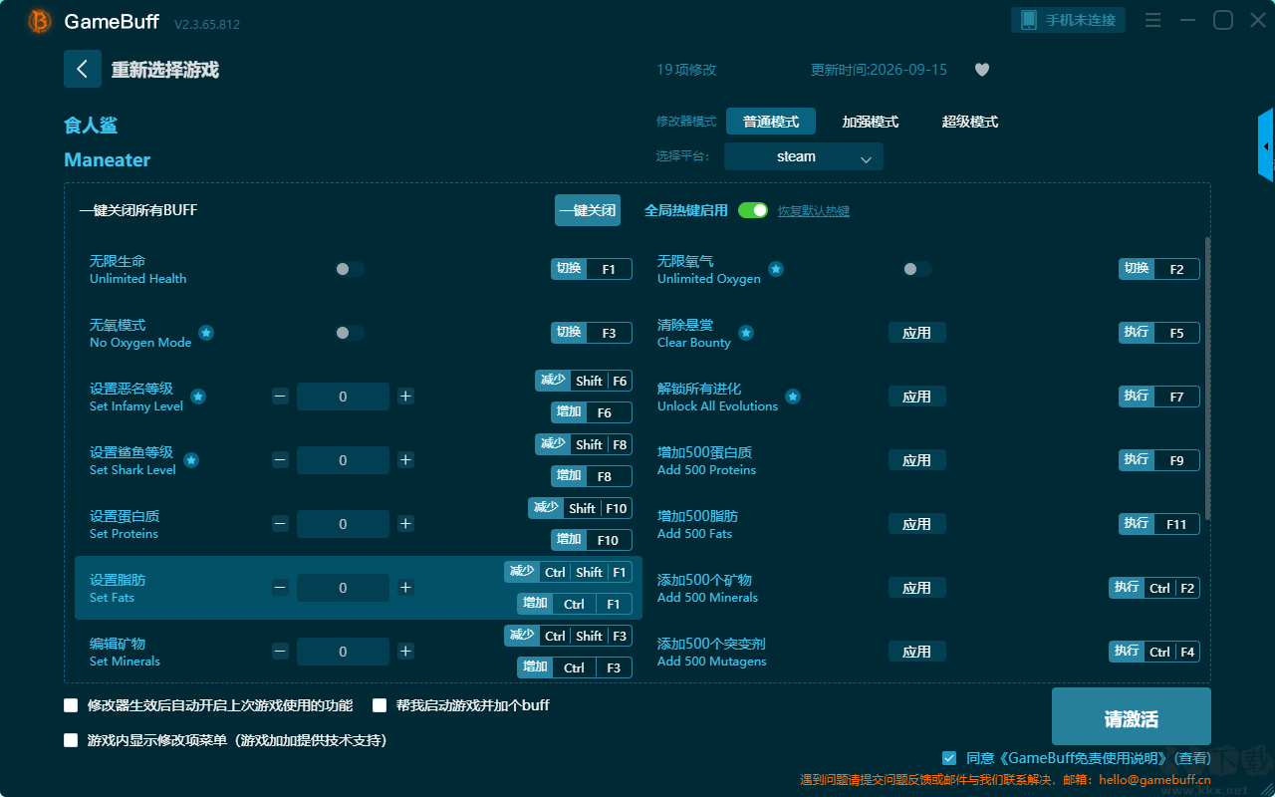This screenshot has height=797, width=1275.
Task: Increase Set Shark Level with plus button
Action: coord(405,460)
